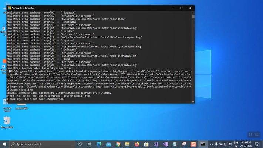Open the Windows Start menu

(4, 144)
